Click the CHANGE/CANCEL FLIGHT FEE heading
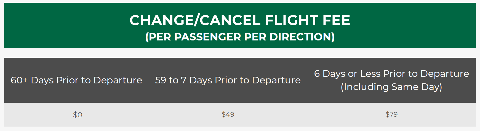Image resolution: width=480 pixels, height=131 pixels. click(x=240, y=20)
